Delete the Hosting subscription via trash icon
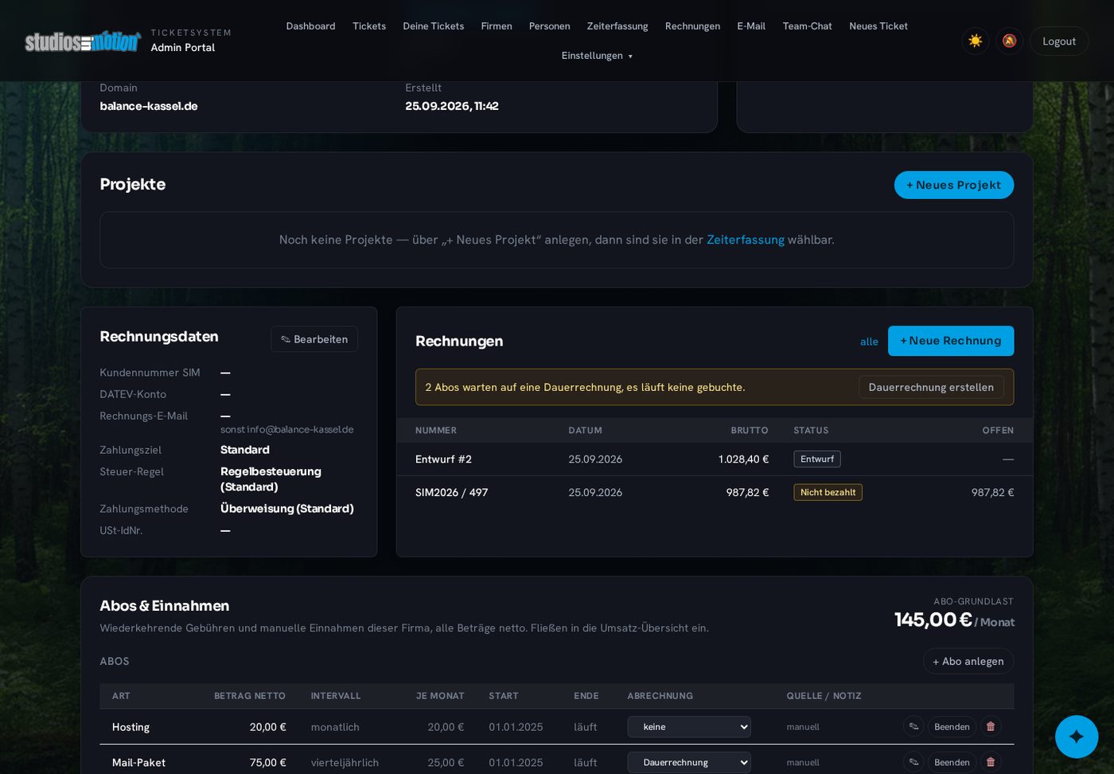The image size is (1114, 774). [991, 726]
